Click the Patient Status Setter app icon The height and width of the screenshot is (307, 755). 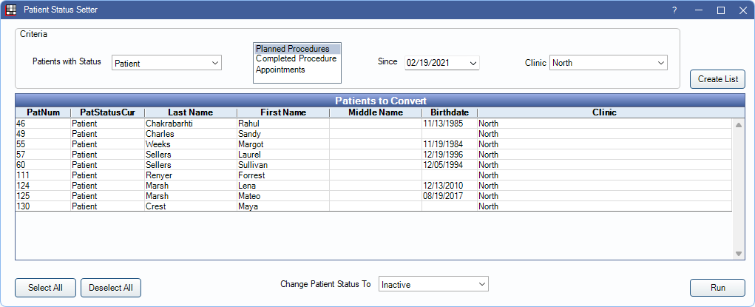point(10,10)
